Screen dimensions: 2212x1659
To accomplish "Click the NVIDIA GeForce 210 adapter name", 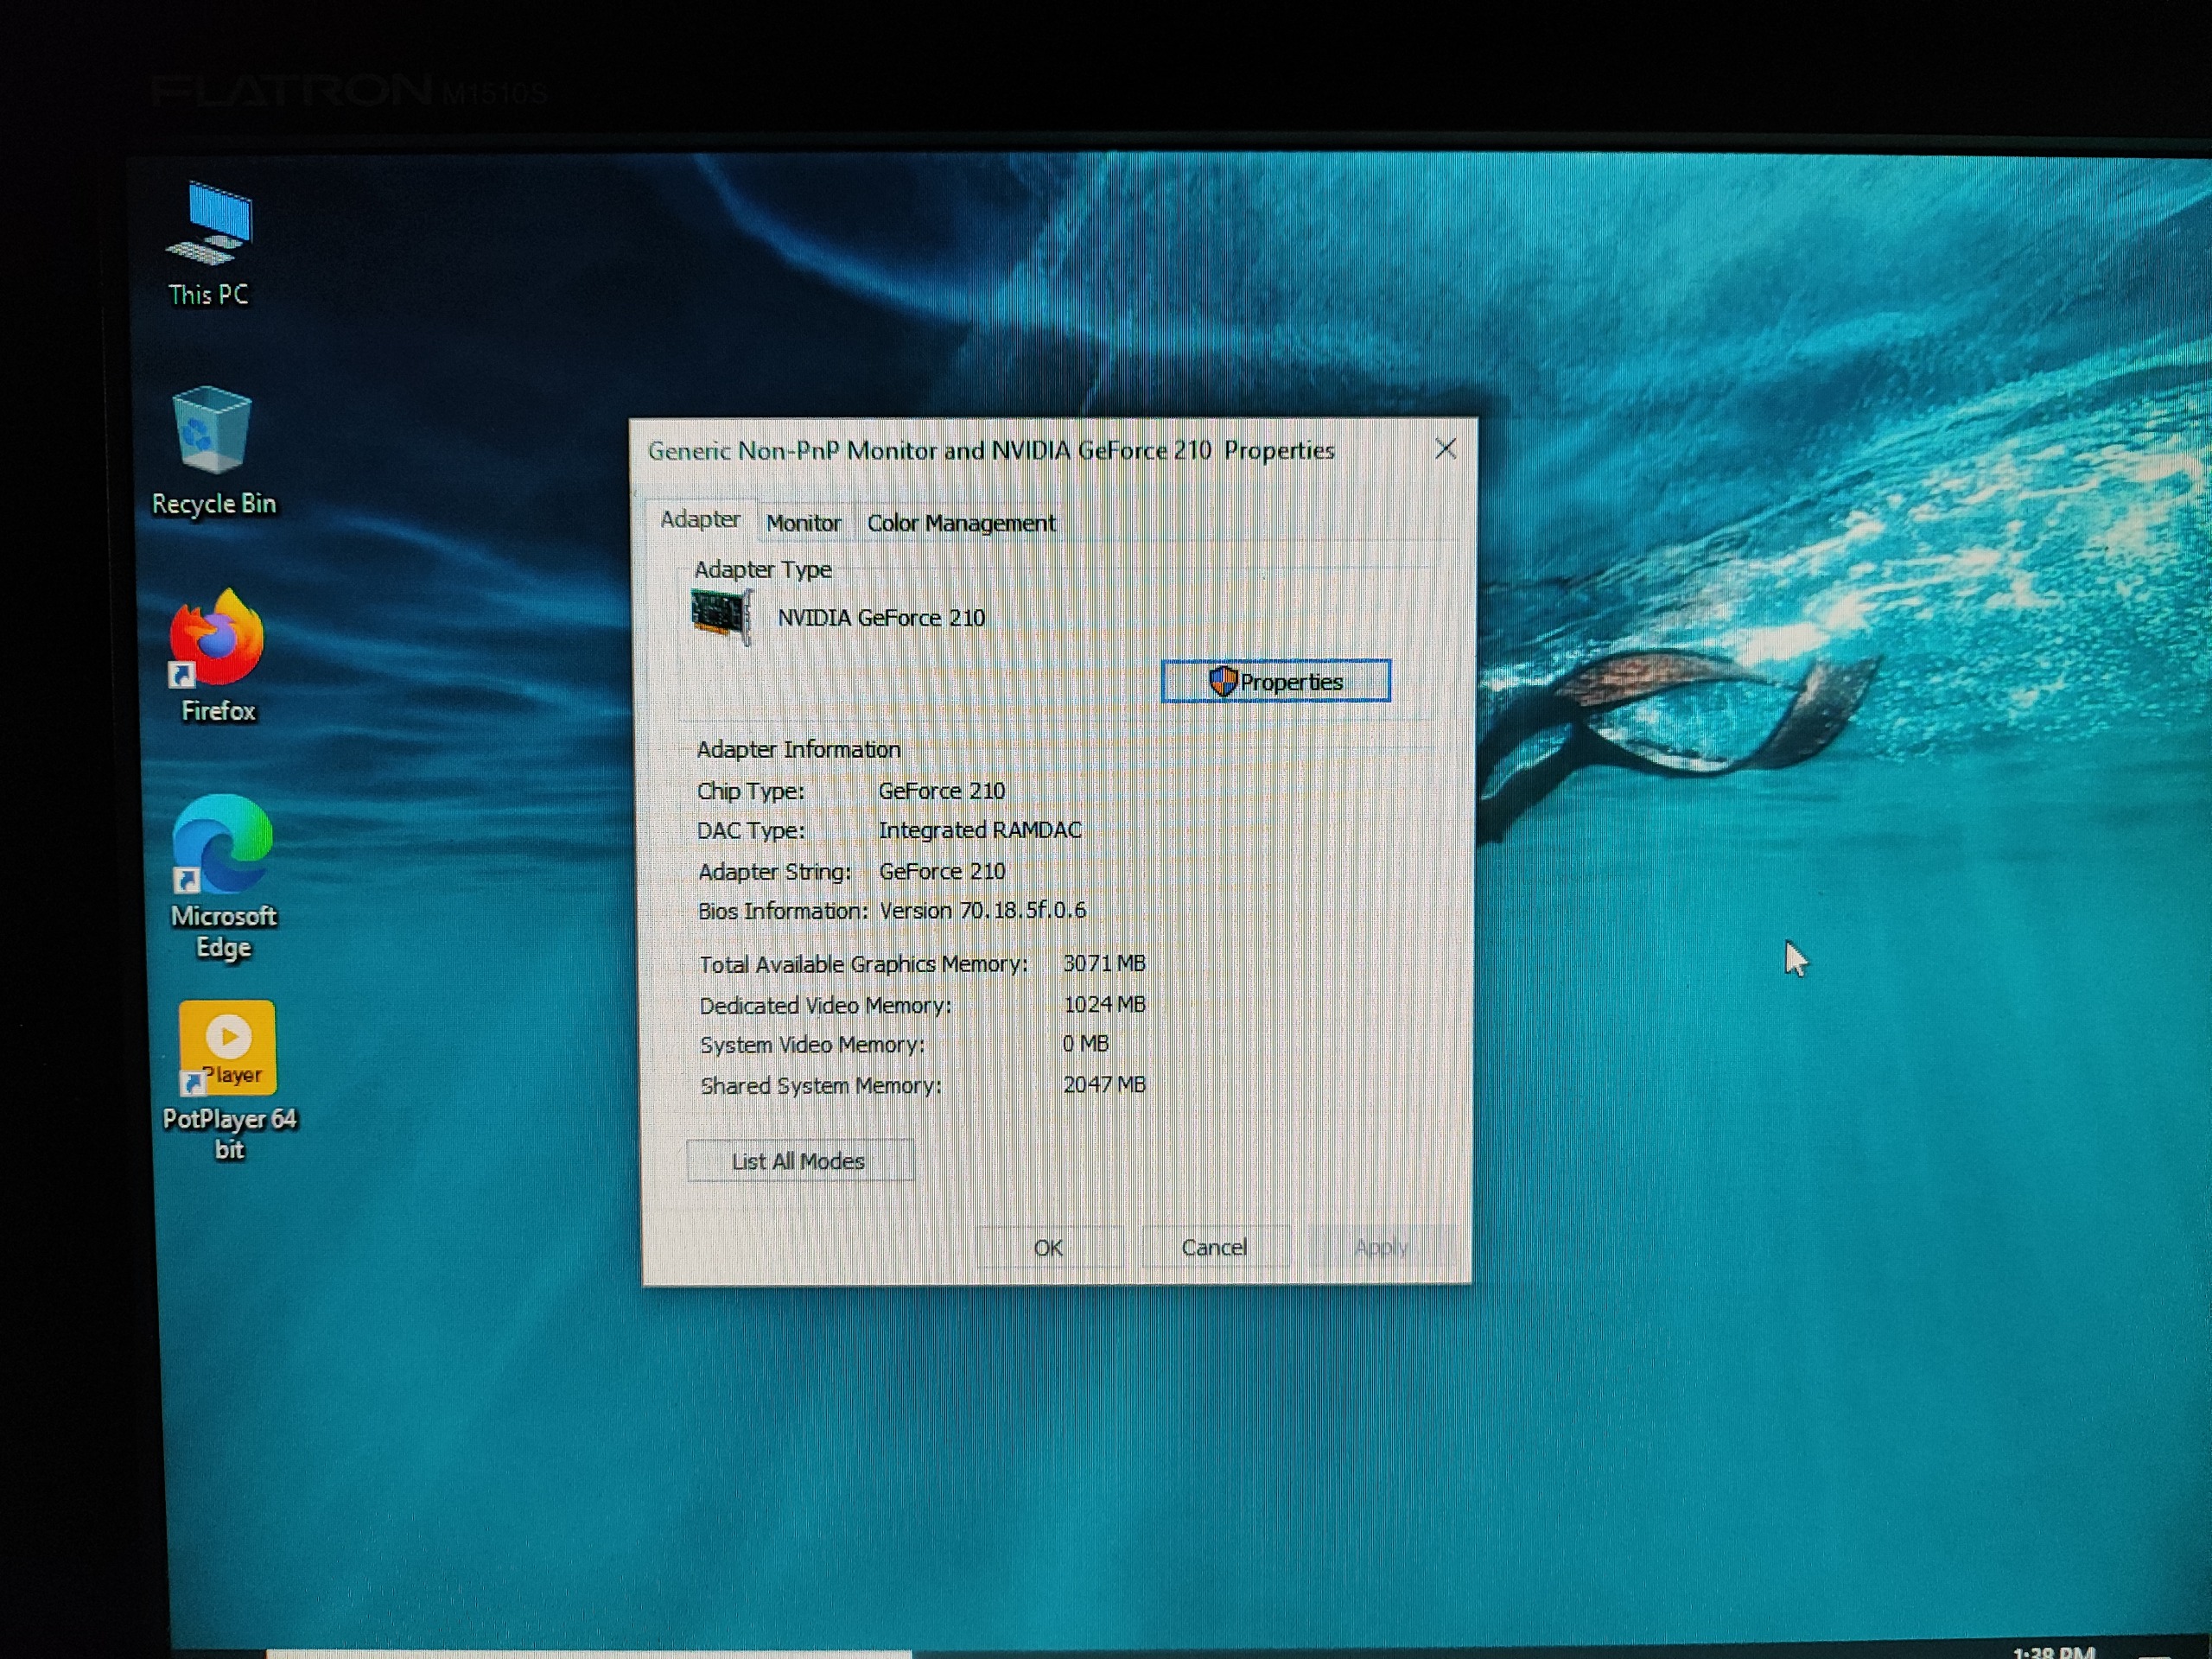I will (881, 617).
